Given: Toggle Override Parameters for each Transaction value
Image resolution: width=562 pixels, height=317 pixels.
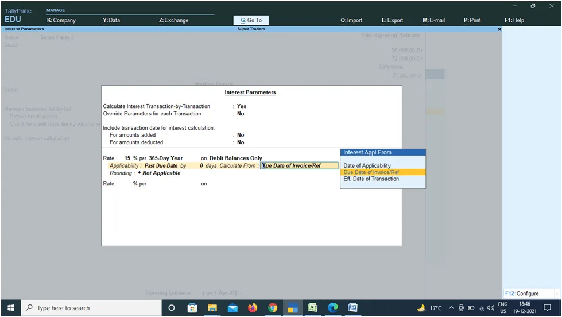Looking at the screenshot, I should (x=241, y=114).
